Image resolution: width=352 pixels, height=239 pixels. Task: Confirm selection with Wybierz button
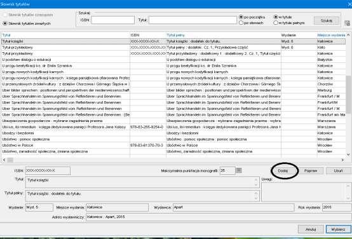click(x=338, y=229)
